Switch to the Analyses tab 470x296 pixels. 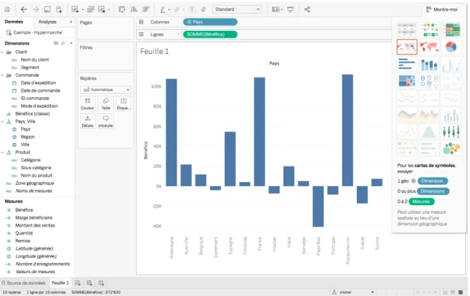coord(48,21)
